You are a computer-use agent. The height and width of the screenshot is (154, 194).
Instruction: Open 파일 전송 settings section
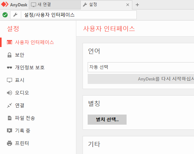tap(38, 118)
